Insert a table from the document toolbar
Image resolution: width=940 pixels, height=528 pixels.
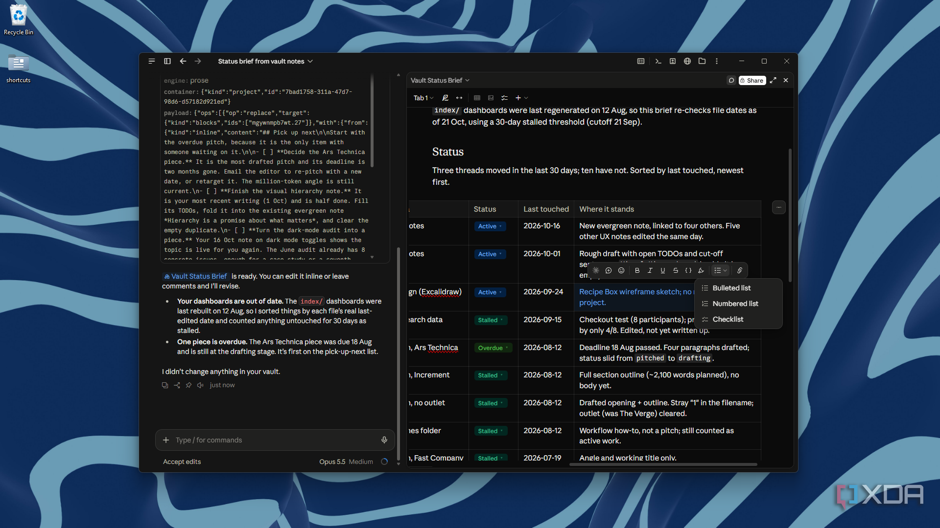click(x=477, y=98)
